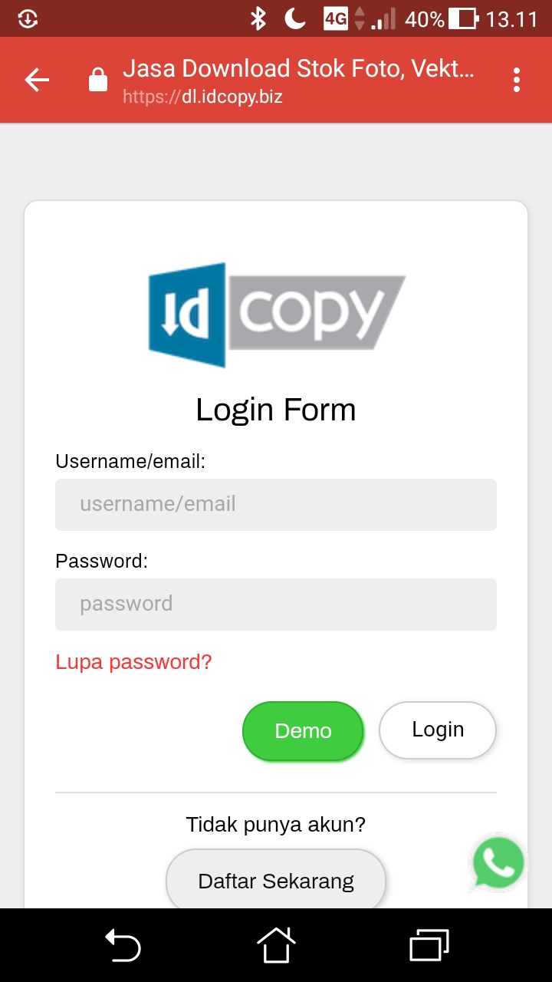Tap the Daftar Sekarang button
This screenshot has width=552, height=982.
click(x=276, y=881)
